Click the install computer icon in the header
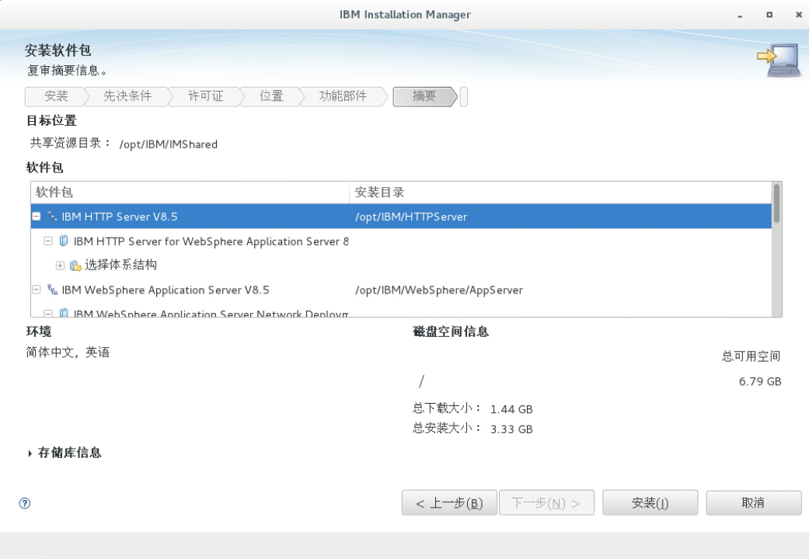809x559 pixels. click(x=778, y=61)
